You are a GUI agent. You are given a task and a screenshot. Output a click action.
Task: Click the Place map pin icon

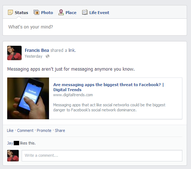tap(61, 12)
